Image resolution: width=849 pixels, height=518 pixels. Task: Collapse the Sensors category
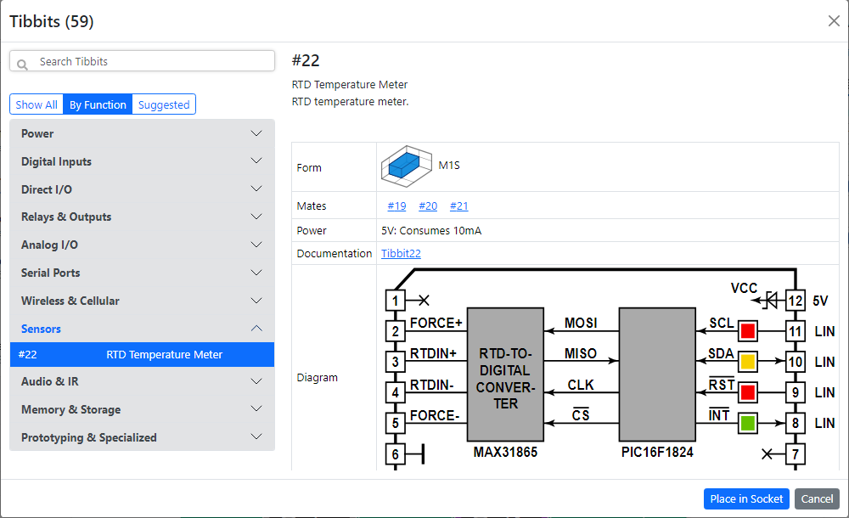143,329
